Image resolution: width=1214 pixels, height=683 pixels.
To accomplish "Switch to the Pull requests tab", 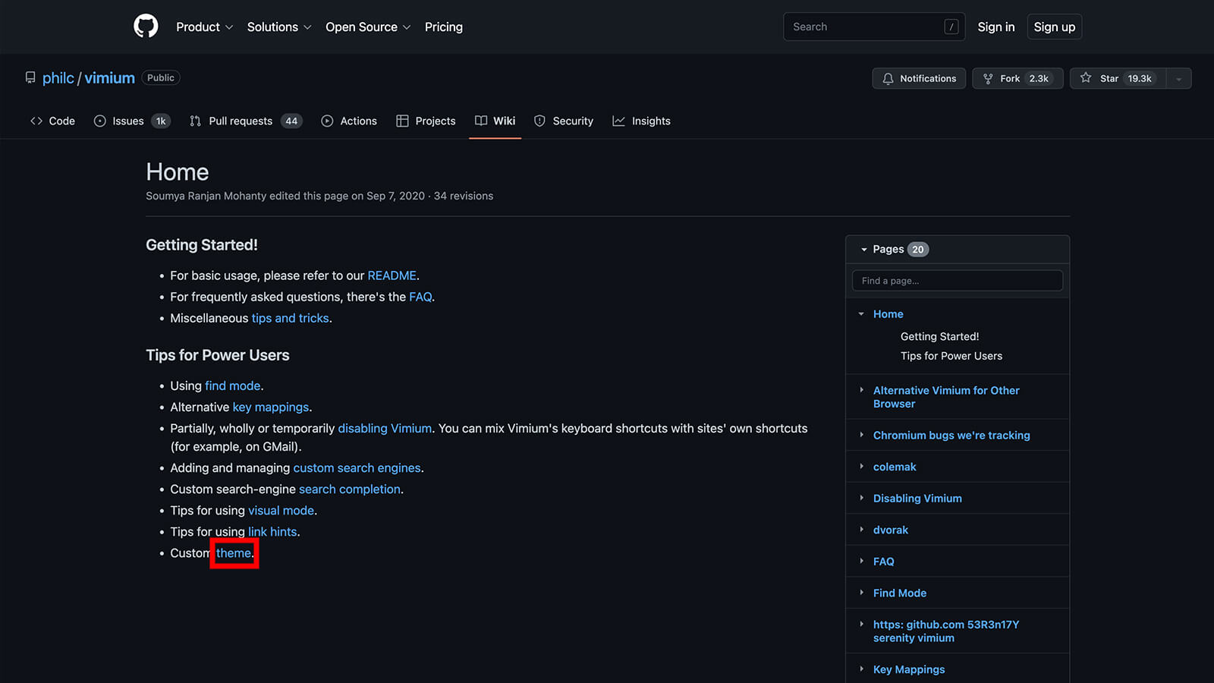I will point(246,121).
